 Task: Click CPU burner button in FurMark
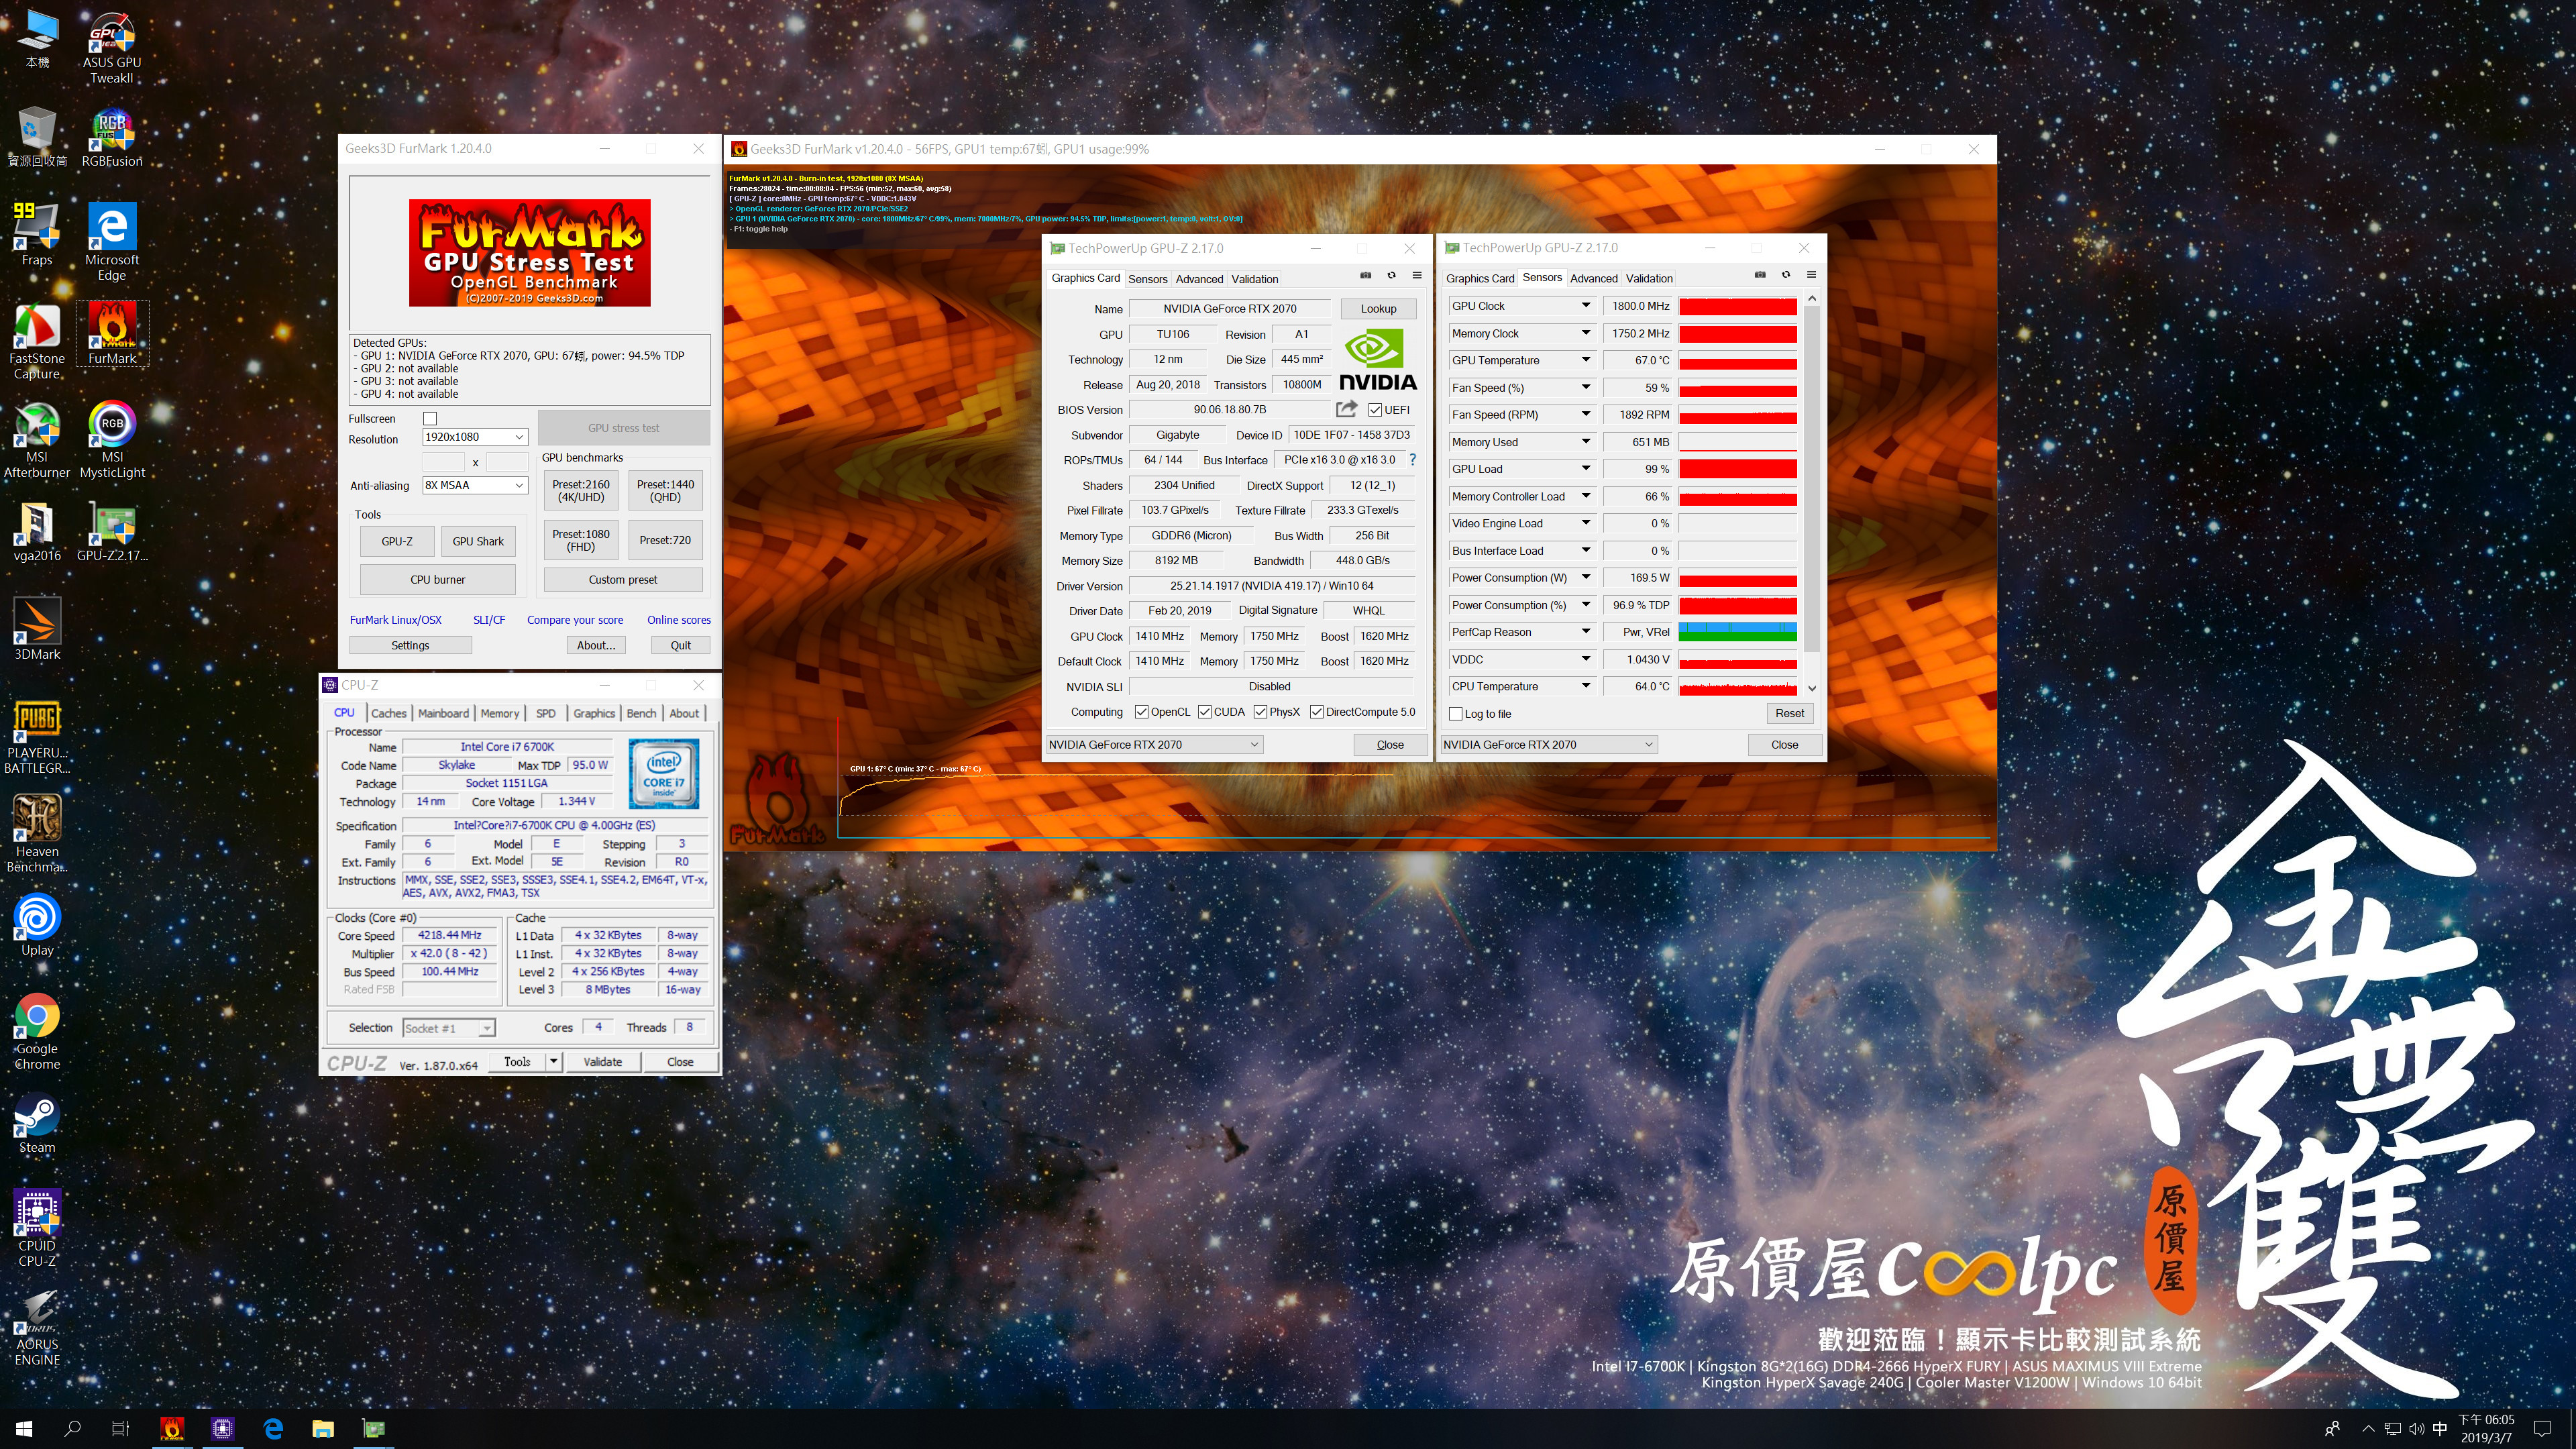click(437, 579)
